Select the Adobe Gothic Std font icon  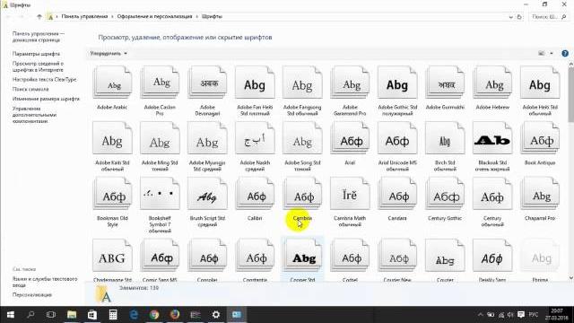[397, 83]
